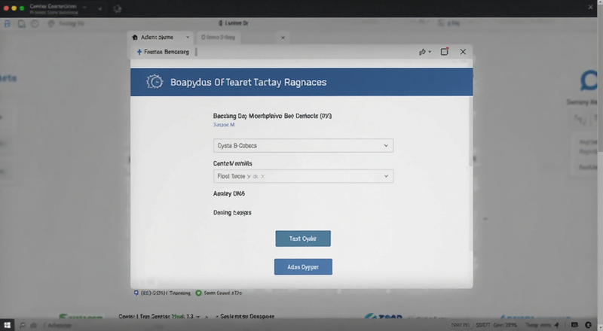Click the small blue link under heading

coord(224,125)
